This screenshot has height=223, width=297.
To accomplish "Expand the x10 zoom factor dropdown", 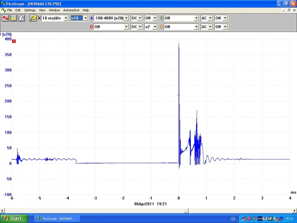I will click(86, 18).
